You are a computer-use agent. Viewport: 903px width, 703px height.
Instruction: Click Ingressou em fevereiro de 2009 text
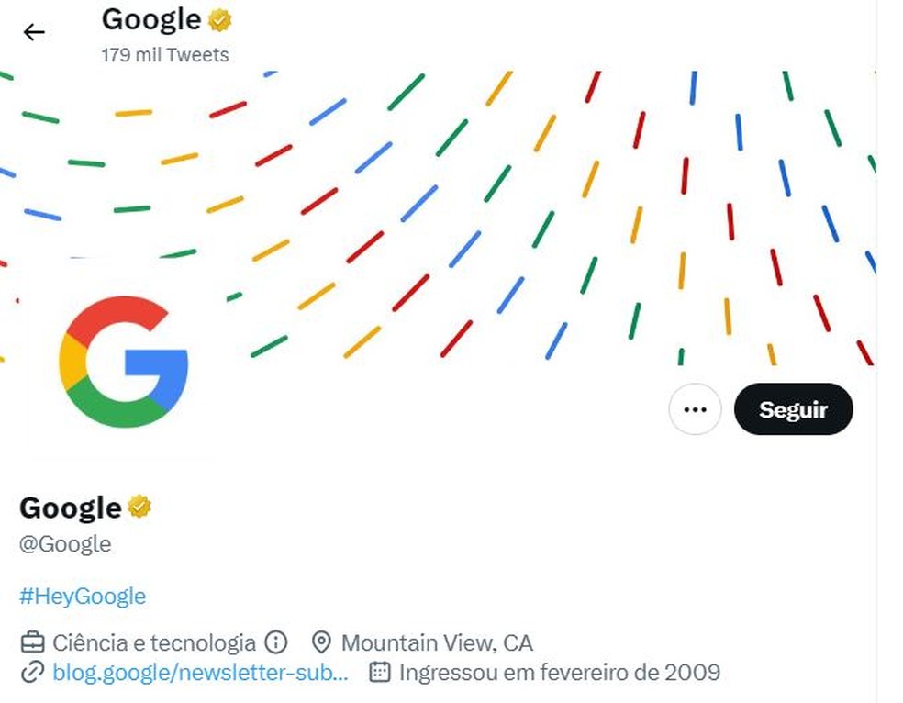point(559,673)
